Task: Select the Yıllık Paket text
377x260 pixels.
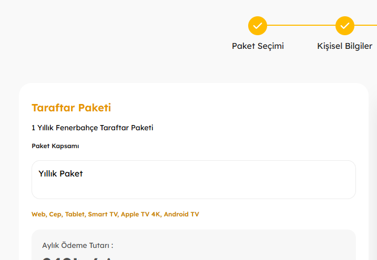Action: click(x=60, y=173)
